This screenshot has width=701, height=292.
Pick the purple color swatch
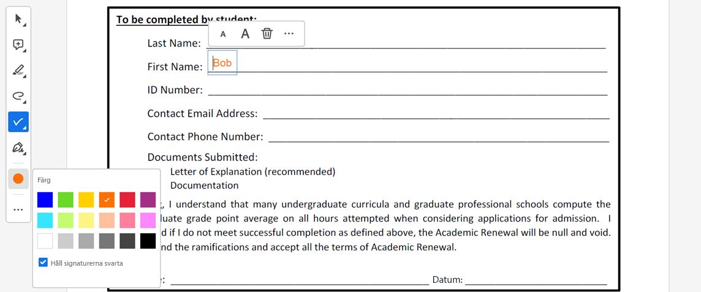coord(148,200)
